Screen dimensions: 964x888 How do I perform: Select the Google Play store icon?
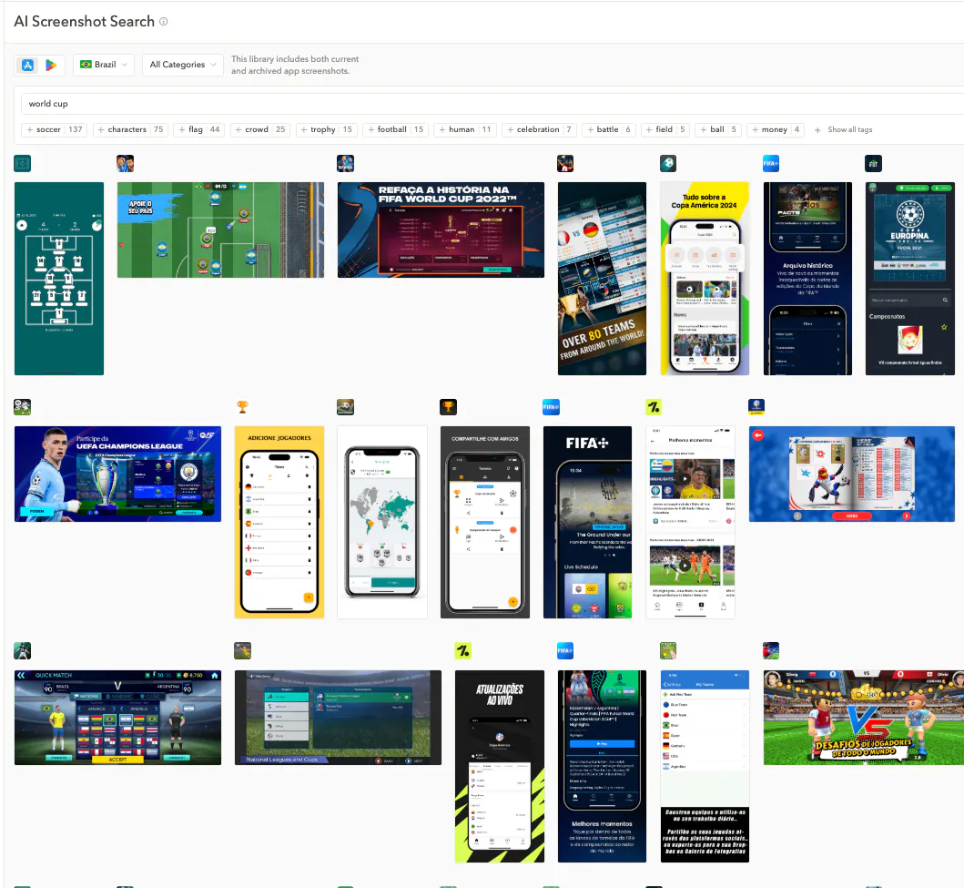coord(51,65)
